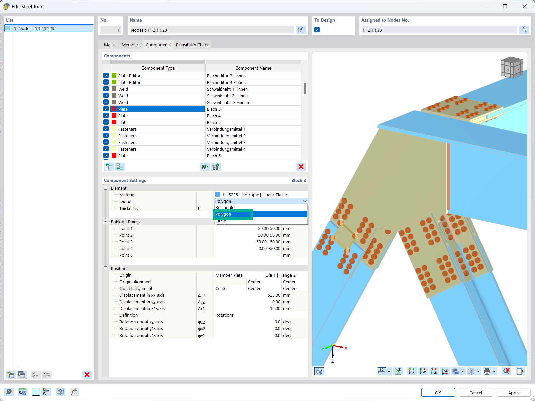The height and width of the screenshot is (401, 535).
Task: Click the save component library icon
Action: tap(216, 167)
